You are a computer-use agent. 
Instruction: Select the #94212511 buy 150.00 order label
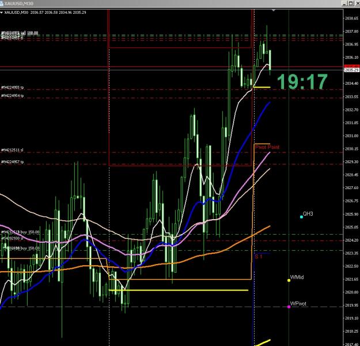pyautogui.click(x=20, y=232)
